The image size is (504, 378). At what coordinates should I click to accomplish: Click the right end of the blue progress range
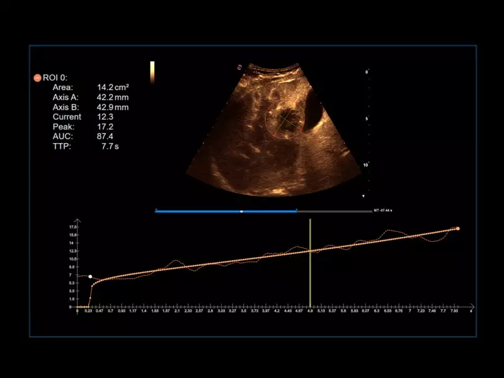coord(296,212)
